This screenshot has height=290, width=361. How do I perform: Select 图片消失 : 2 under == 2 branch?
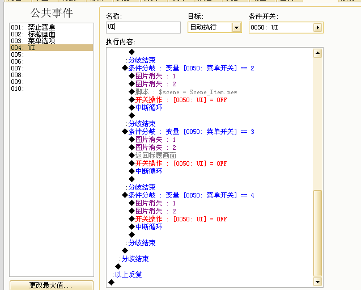(x=152, y=84)
